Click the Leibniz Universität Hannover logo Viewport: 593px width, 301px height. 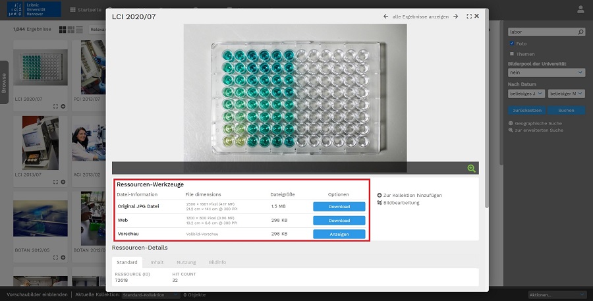(x=34, y=9)
